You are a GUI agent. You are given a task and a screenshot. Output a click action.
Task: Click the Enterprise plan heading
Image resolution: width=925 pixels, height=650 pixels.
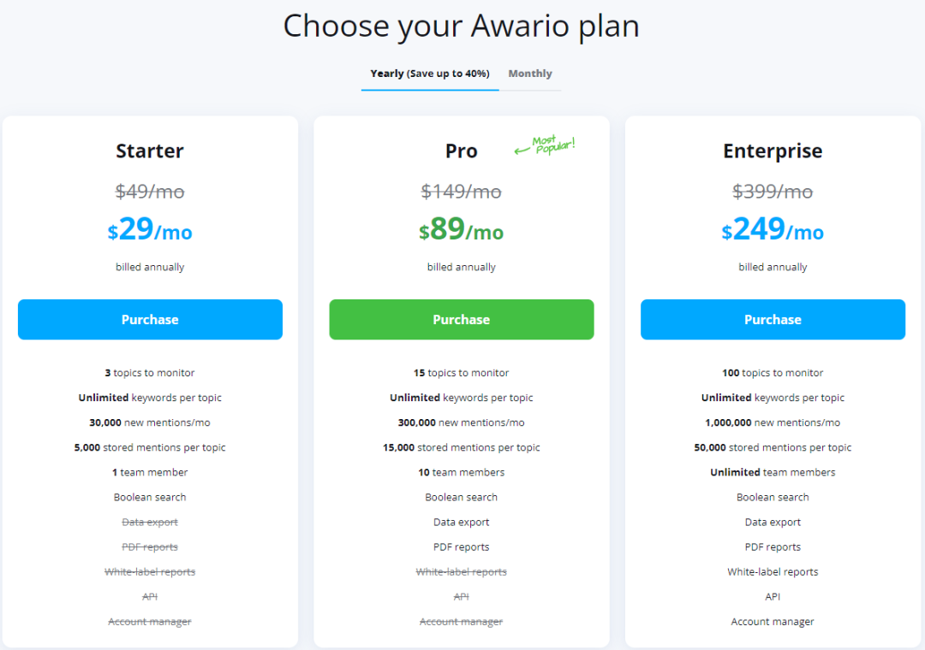pyautogui.click(x=773, y=151)
